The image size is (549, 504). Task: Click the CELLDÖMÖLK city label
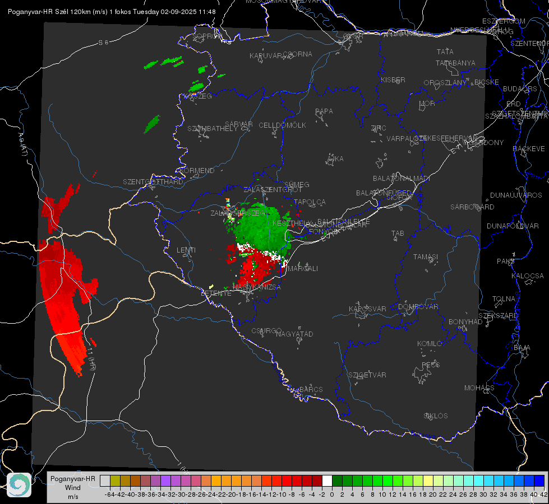click(x=282, y=125)
